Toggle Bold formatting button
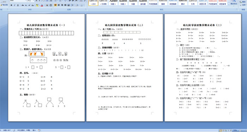This screenshot has width=247, height=132. (x=11, y=5)
